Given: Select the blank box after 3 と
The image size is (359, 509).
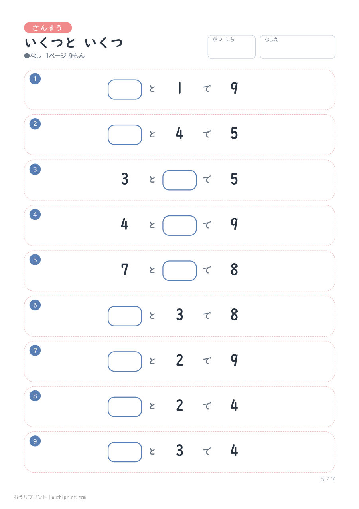Looking at the screenshot, I should tap(179, 180).
